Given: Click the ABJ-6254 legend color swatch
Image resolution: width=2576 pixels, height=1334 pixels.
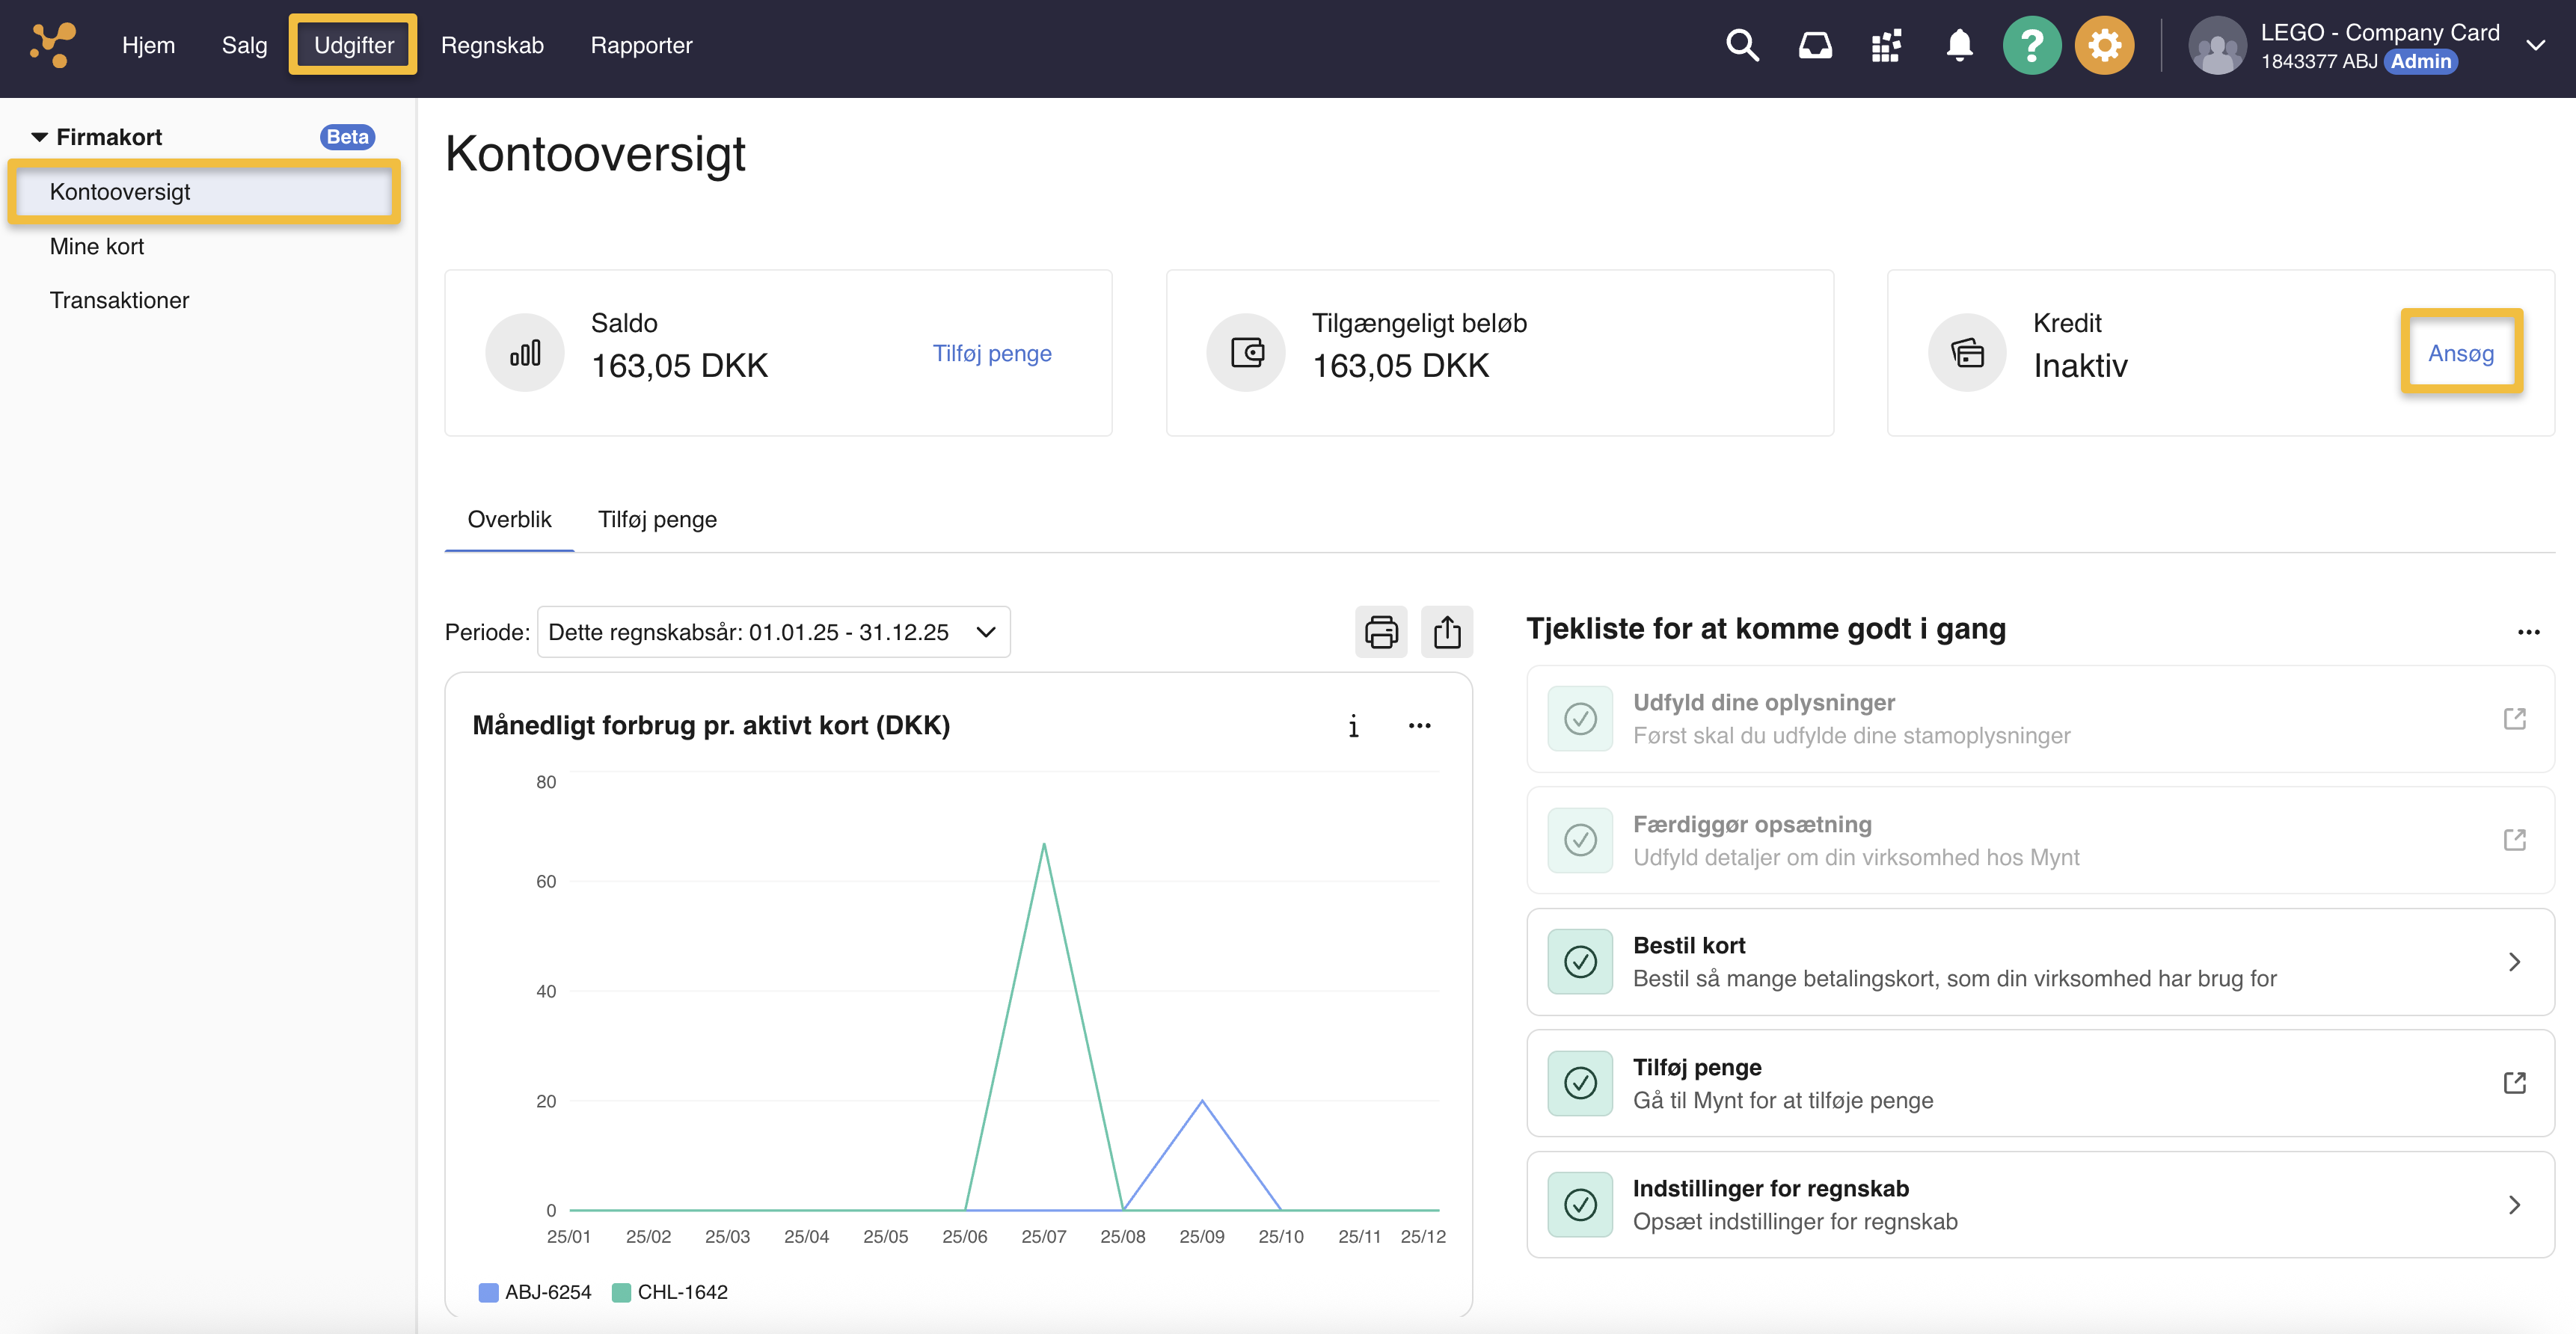Looking at the screenshot, I should click(x=488, y=1292).
